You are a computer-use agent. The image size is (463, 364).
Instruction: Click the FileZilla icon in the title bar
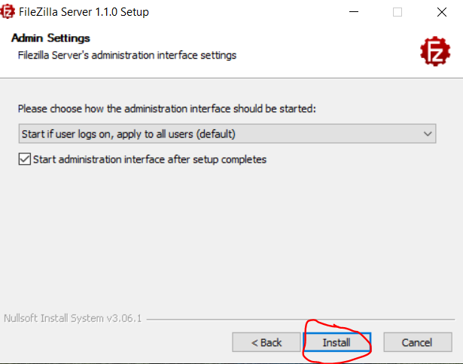coord(8,11)
